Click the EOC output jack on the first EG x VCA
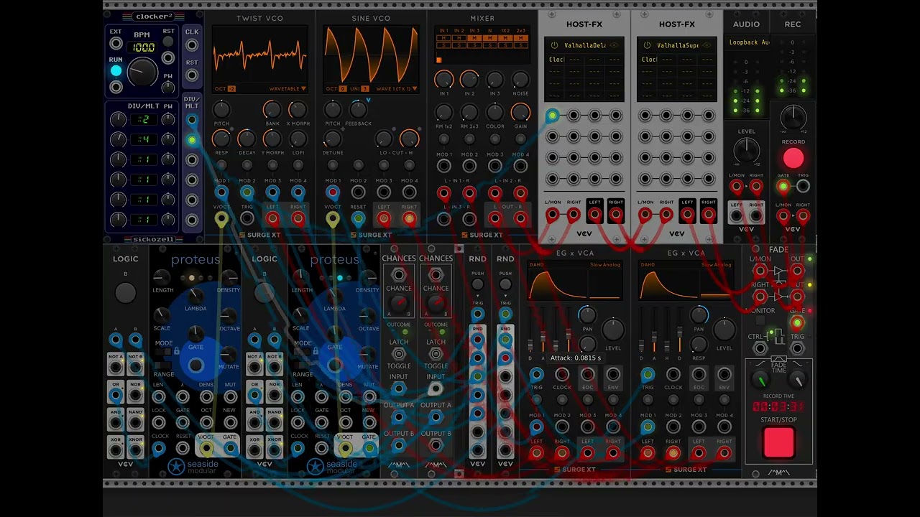Viewport: 920px width, 517px height. (587, 374)
